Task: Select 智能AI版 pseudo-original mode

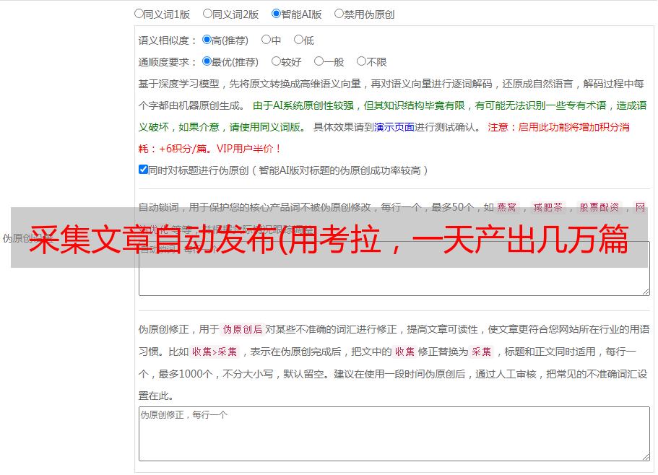Action: 276,14
